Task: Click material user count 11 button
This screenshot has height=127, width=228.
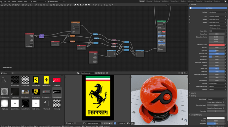Action: [x=96, y=73]
